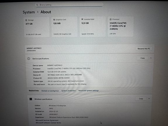Click the Graphics Card icon
The height and width of the screenshot is (126, 168).
pos(54,20)
